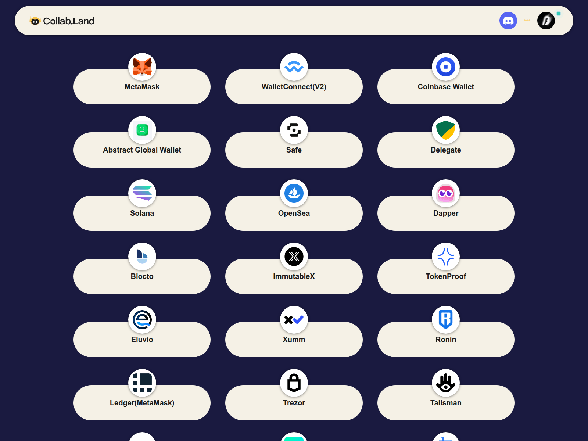Viewport: 588px width, 441px height.
Task: Choose the Ledger(MetaMask) option
Action: (142, 403)
